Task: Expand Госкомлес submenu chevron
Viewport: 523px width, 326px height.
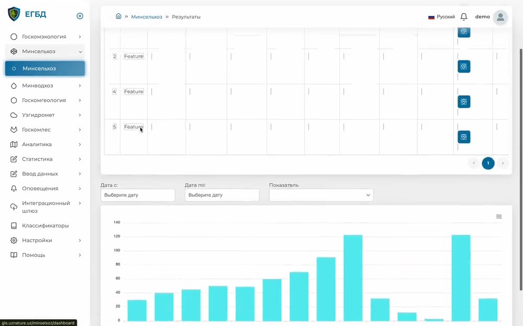Action: [x=79, y=130]
